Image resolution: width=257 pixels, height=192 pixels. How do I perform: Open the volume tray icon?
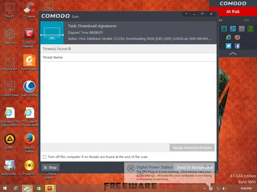224,188
